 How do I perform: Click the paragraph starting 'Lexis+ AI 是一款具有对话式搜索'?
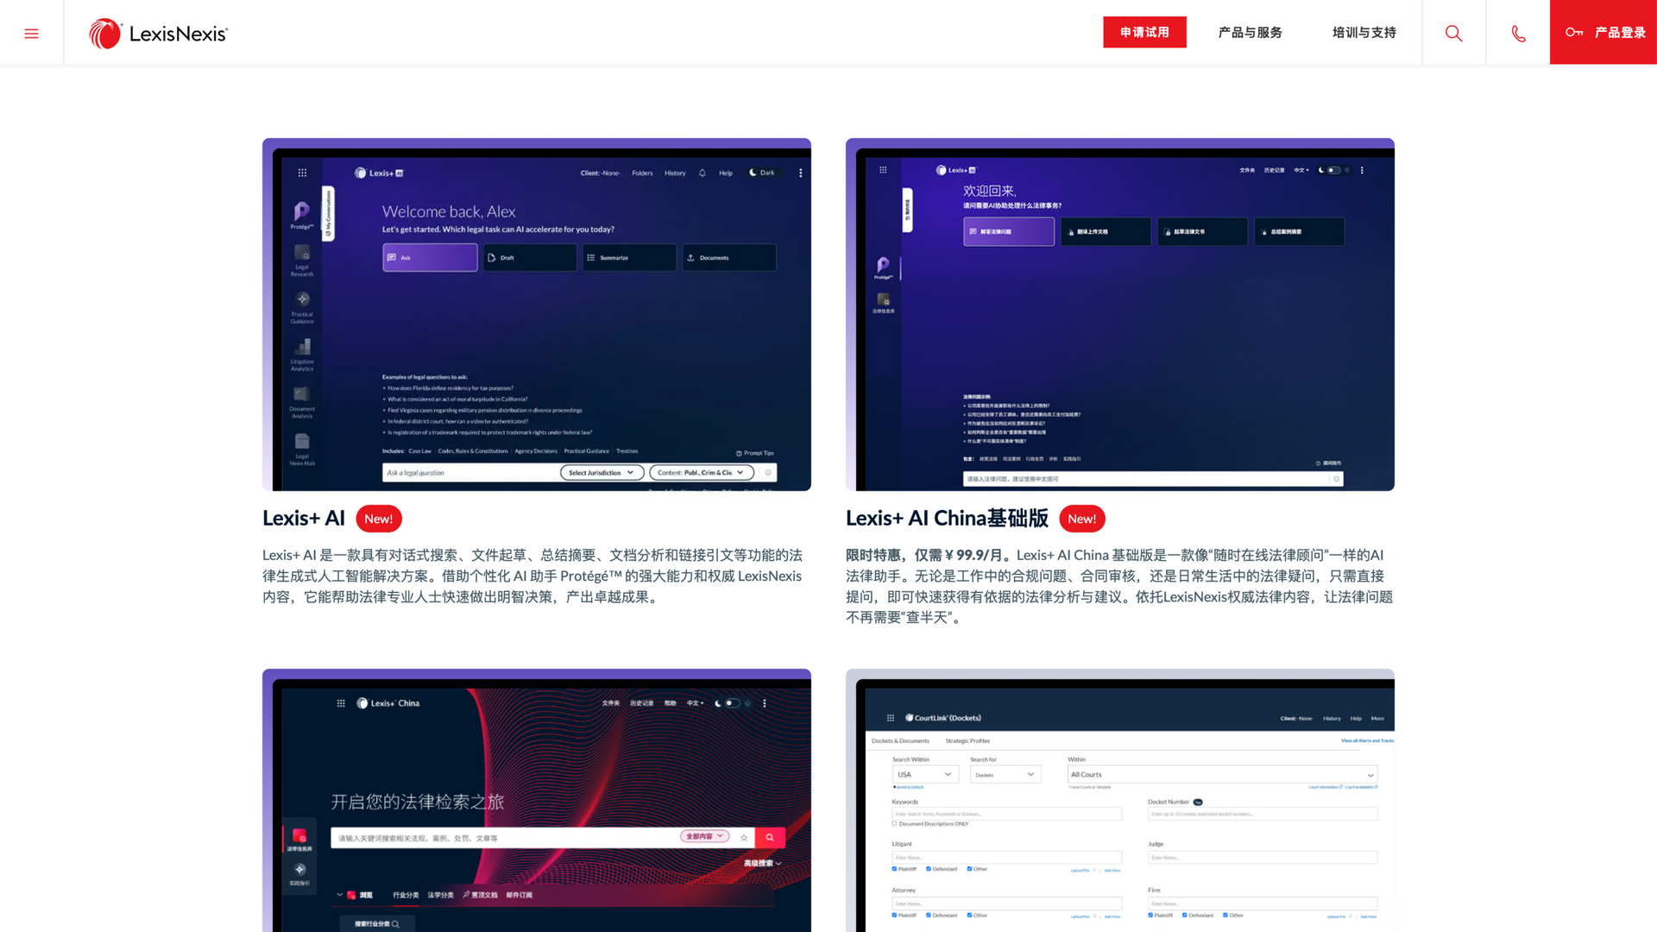click(x=533, y=576)
